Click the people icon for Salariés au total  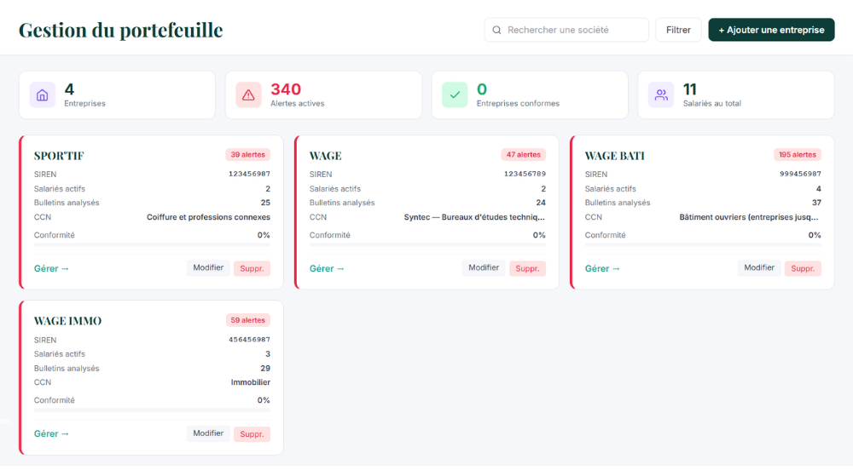click(661, 95)
